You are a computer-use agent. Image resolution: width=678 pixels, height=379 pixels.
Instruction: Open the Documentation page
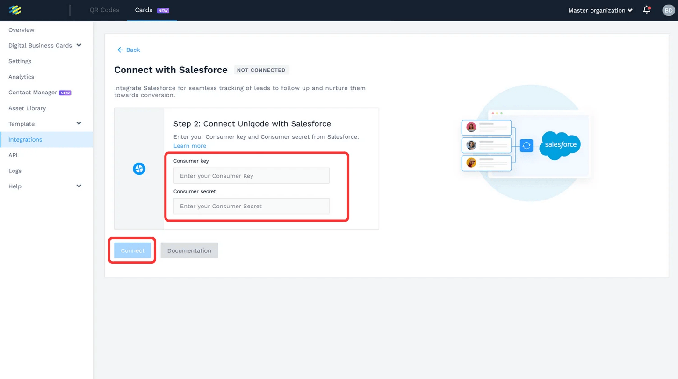189,250
